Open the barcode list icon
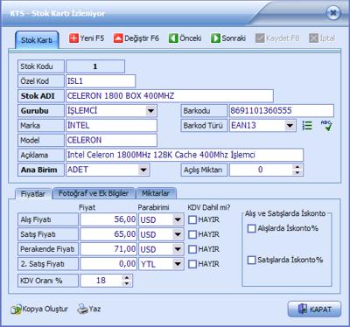Viewport: 350px width, 327px height. tap(307, 126)
